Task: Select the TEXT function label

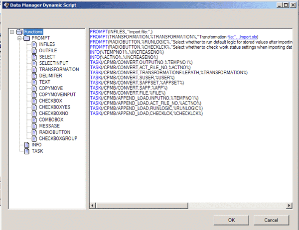Action: [x=45, y=82]
